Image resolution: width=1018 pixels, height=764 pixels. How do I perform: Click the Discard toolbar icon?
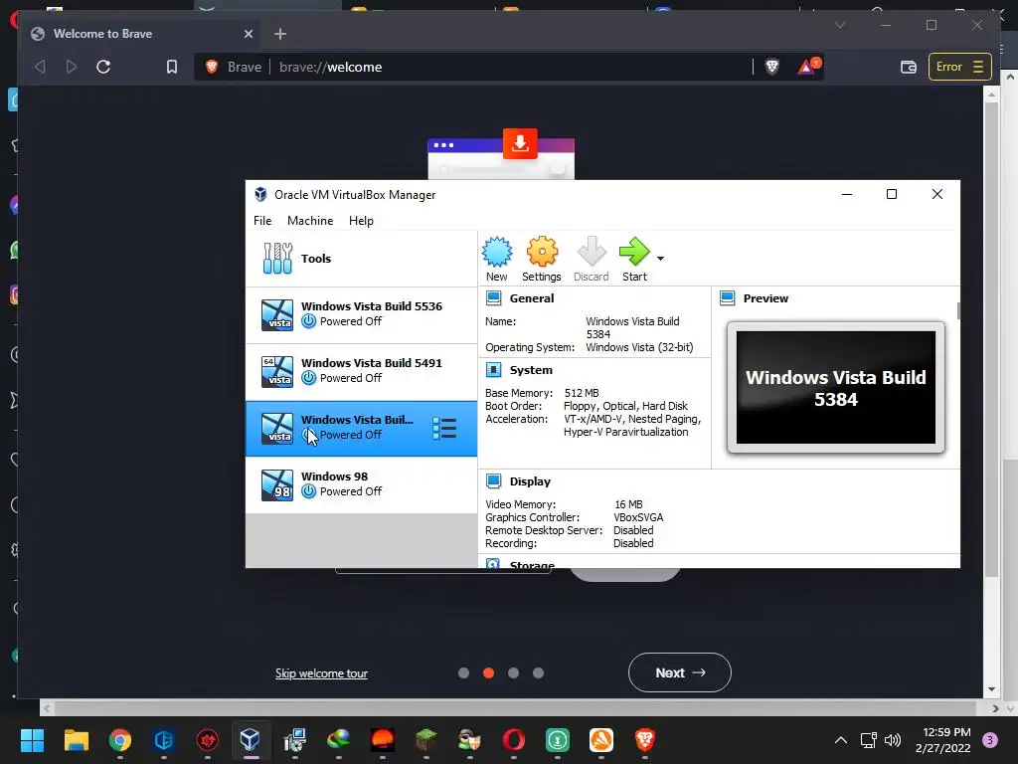coord(591,252)
